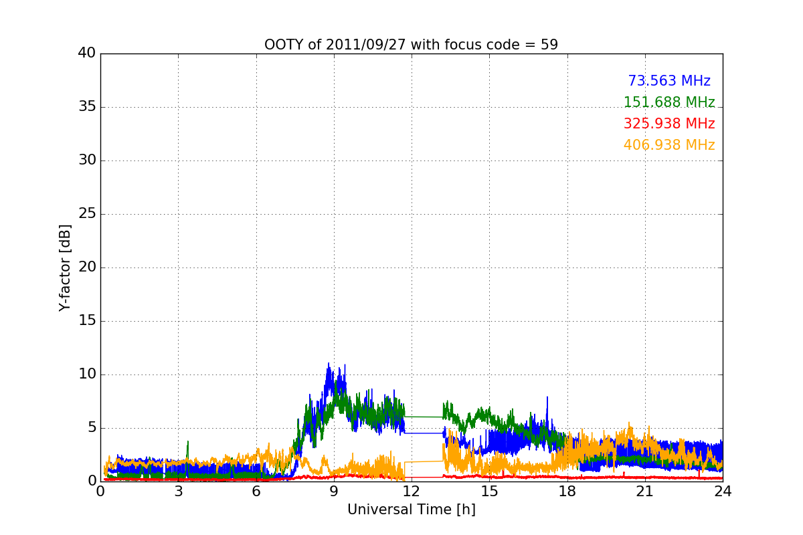
Task: Click the x-axis tick label 3
Action: [x=178, y=492]
